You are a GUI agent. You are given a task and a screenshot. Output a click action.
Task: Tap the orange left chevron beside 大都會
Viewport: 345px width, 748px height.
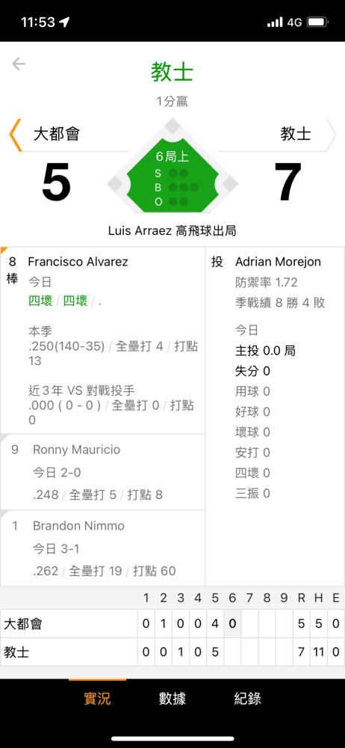(15, 135)
